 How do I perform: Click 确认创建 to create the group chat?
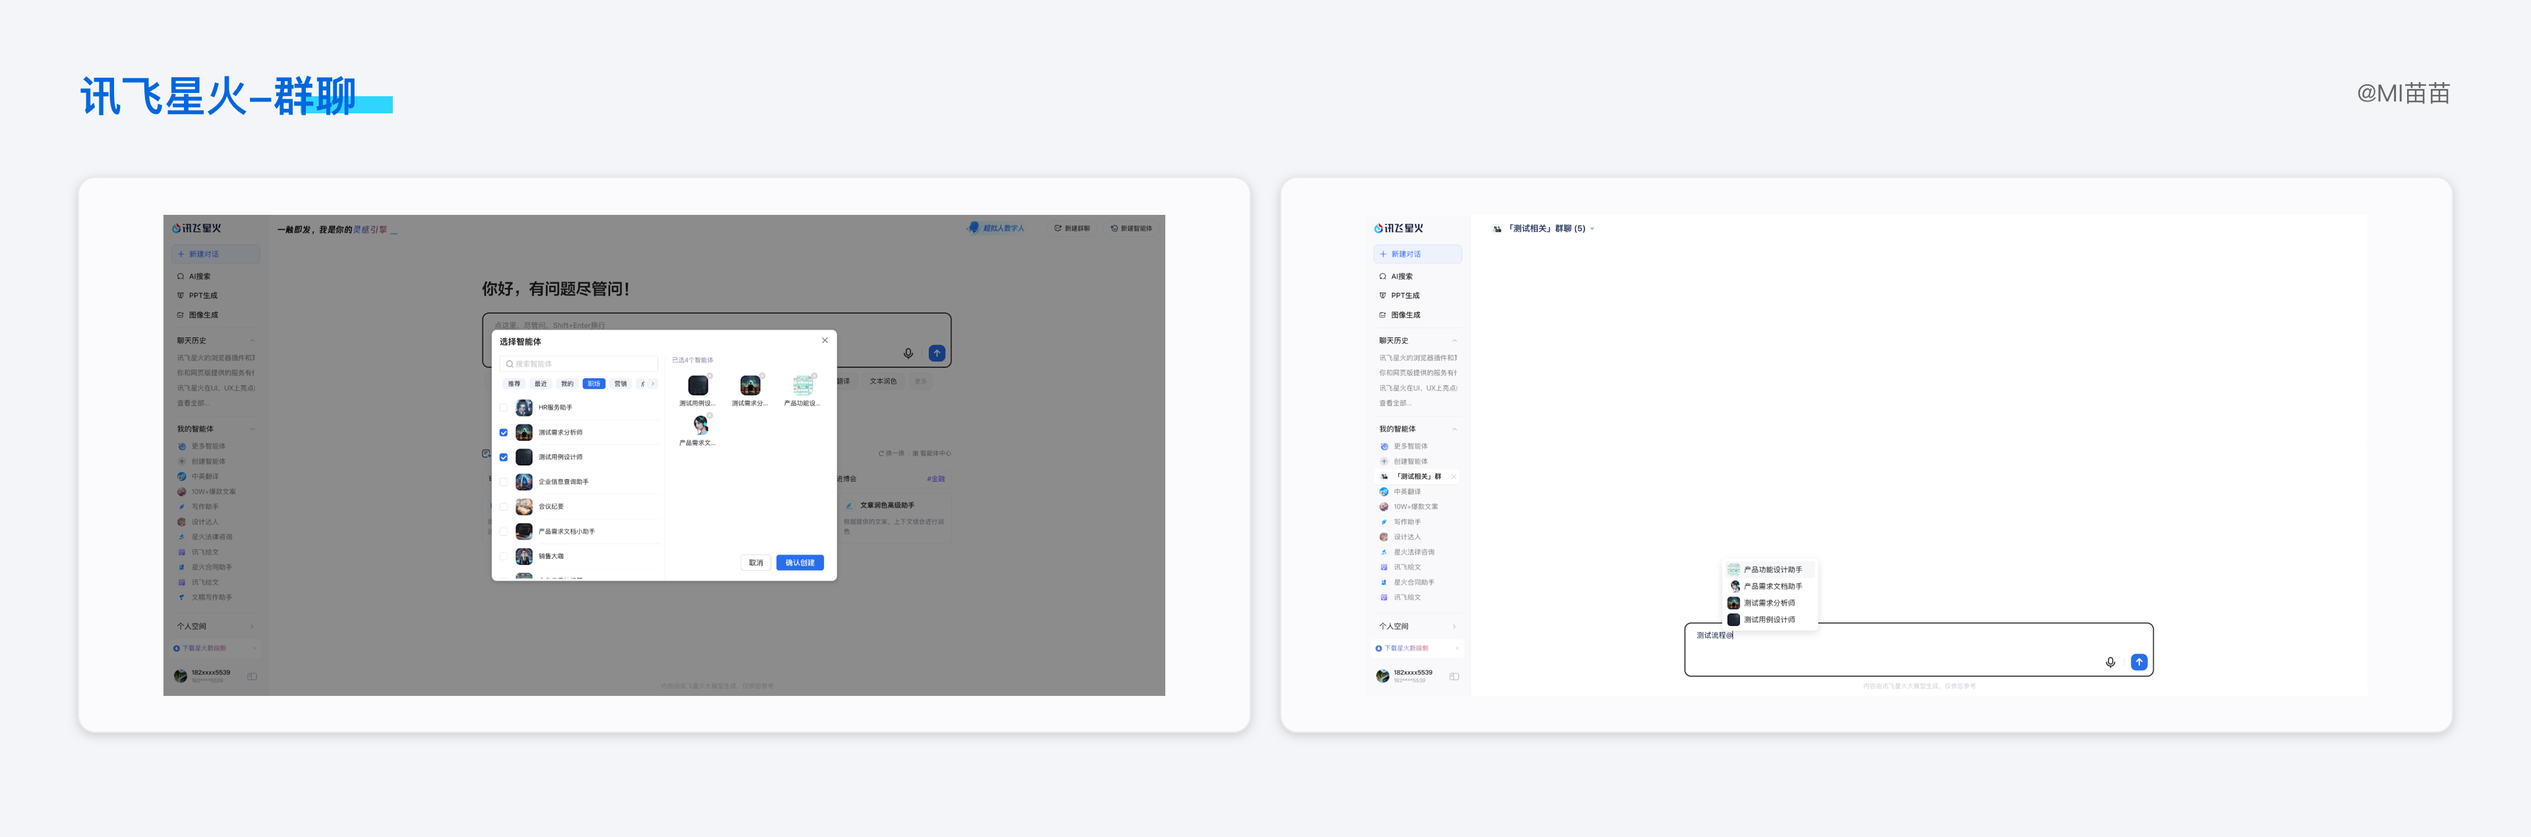[800, 563]
